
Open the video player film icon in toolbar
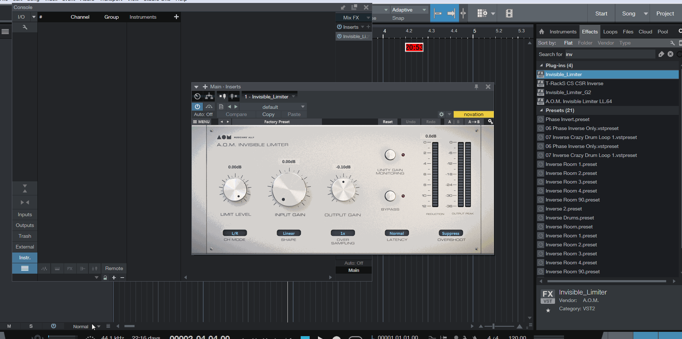[509, 14]
